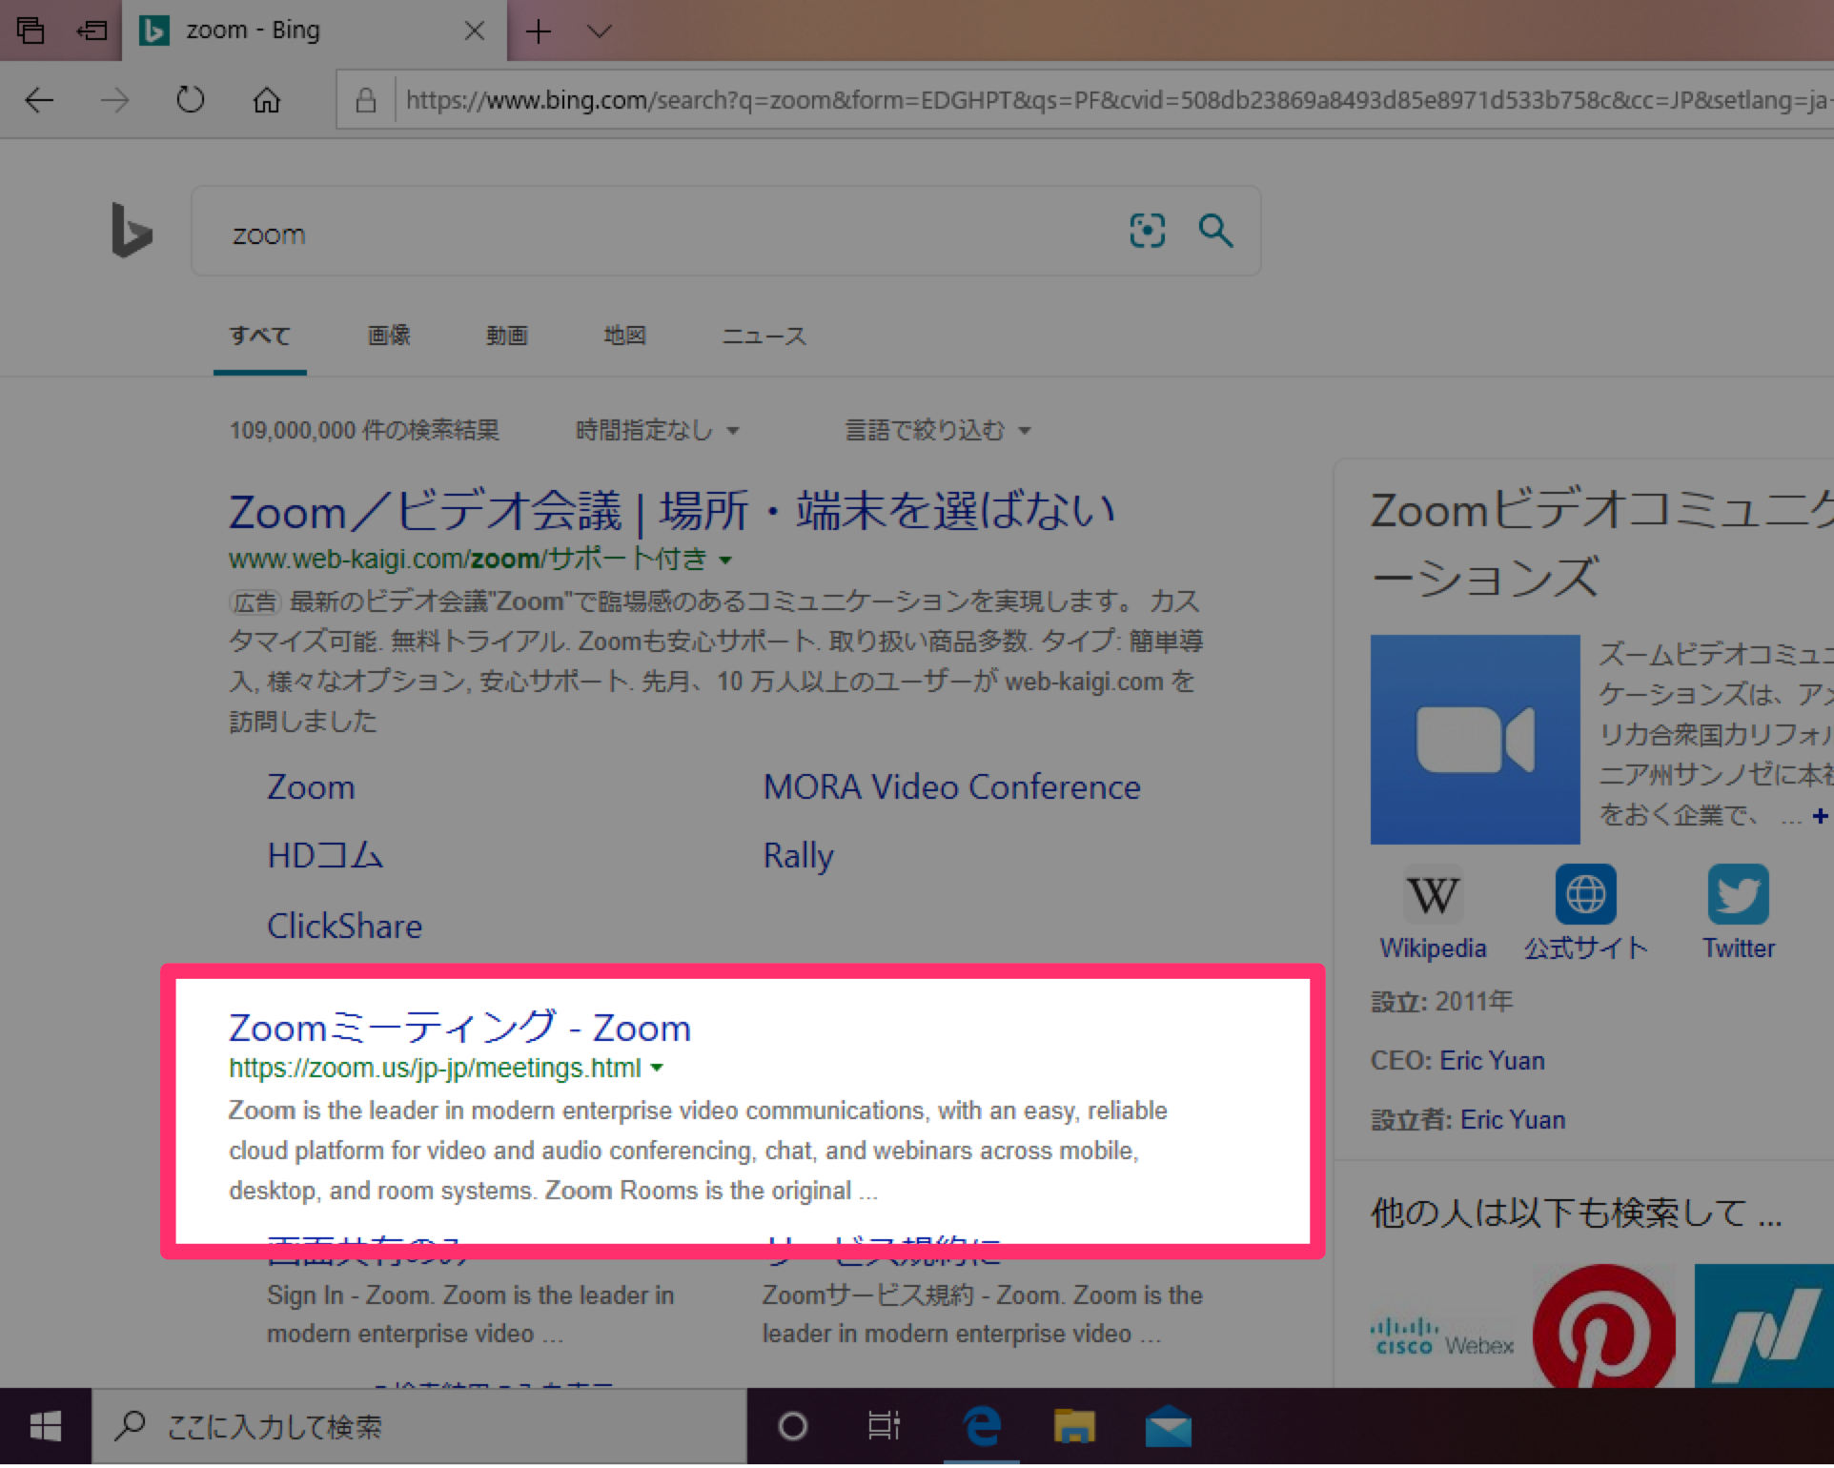This screenshot has width=1834, height=1468.
Task: Open 公式サイト via the globe icon
Action: [x=1584, y=894]
